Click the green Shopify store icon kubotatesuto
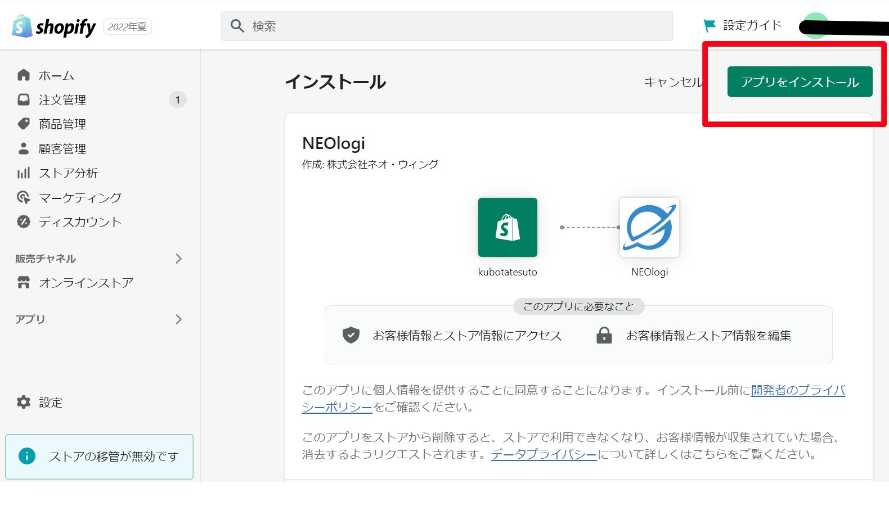 [x=508, y=227]
